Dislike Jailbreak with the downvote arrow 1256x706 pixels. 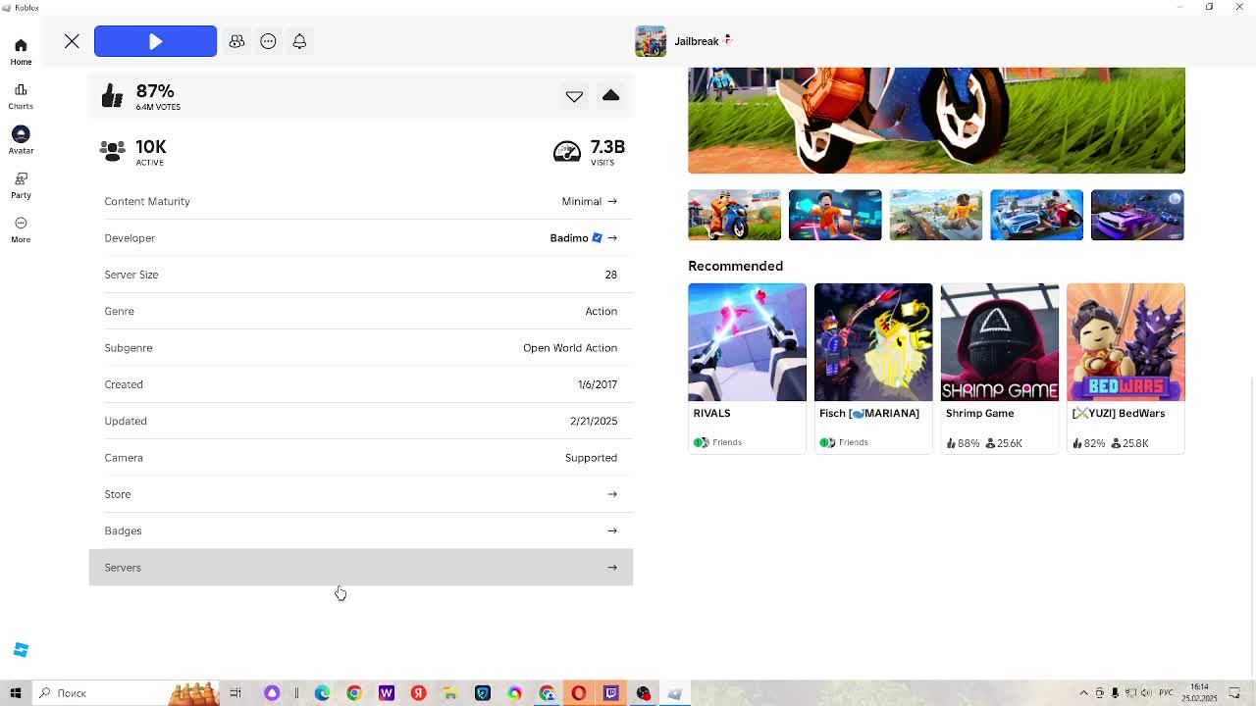pyautogui.click(x=574, y=96)
